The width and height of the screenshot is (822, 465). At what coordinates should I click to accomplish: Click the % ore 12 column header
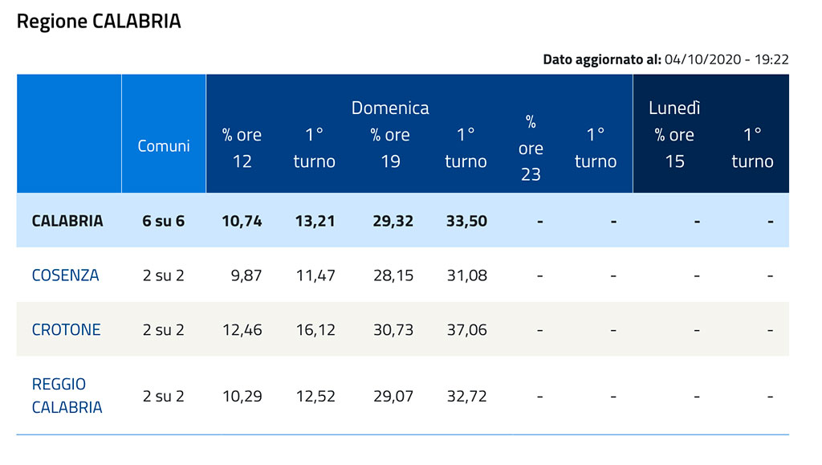(242, 148)
